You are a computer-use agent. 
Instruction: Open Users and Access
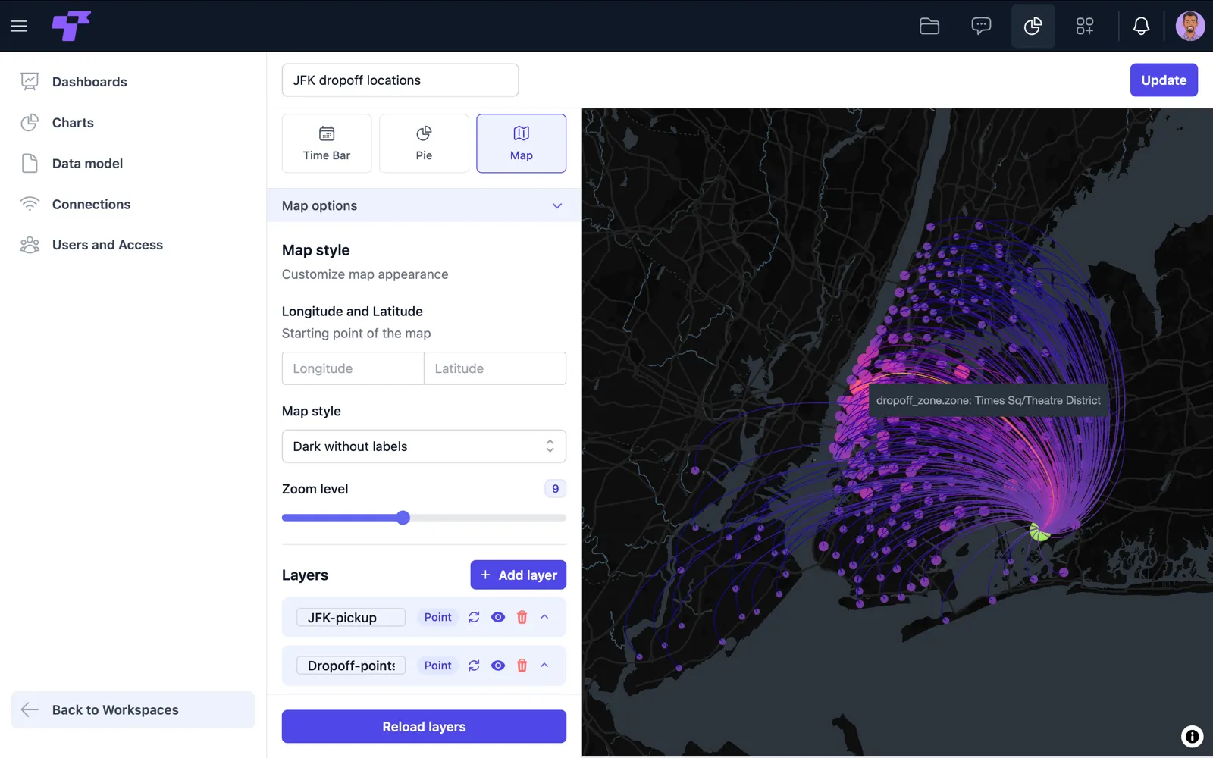107,245
